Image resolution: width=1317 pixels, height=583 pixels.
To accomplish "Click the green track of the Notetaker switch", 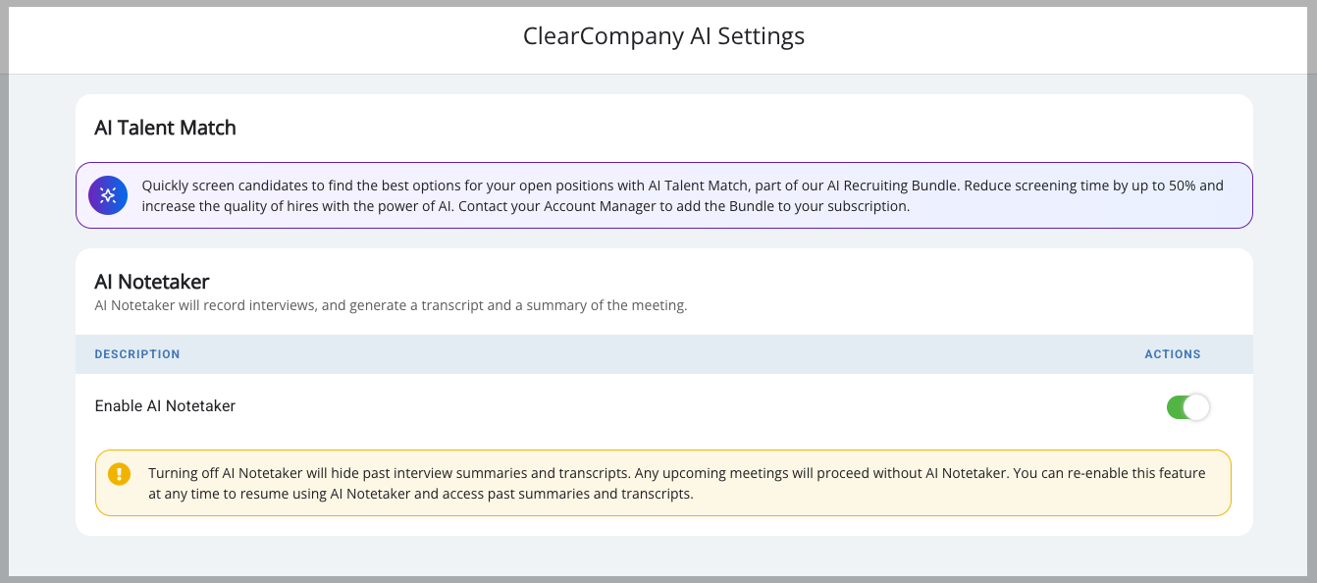I will pos(1176,406).
